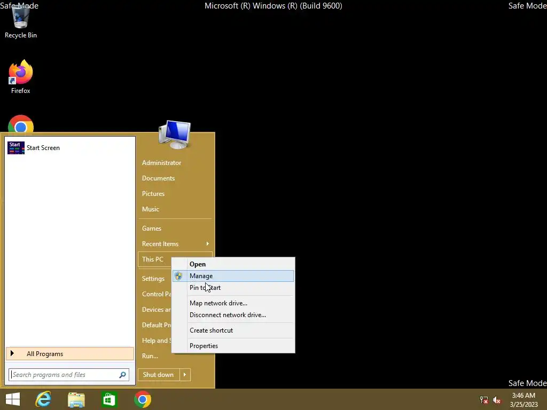Expand the Recent Items submenu arrow
Viewport: 547px width, 410px height.
click(208, 243)
